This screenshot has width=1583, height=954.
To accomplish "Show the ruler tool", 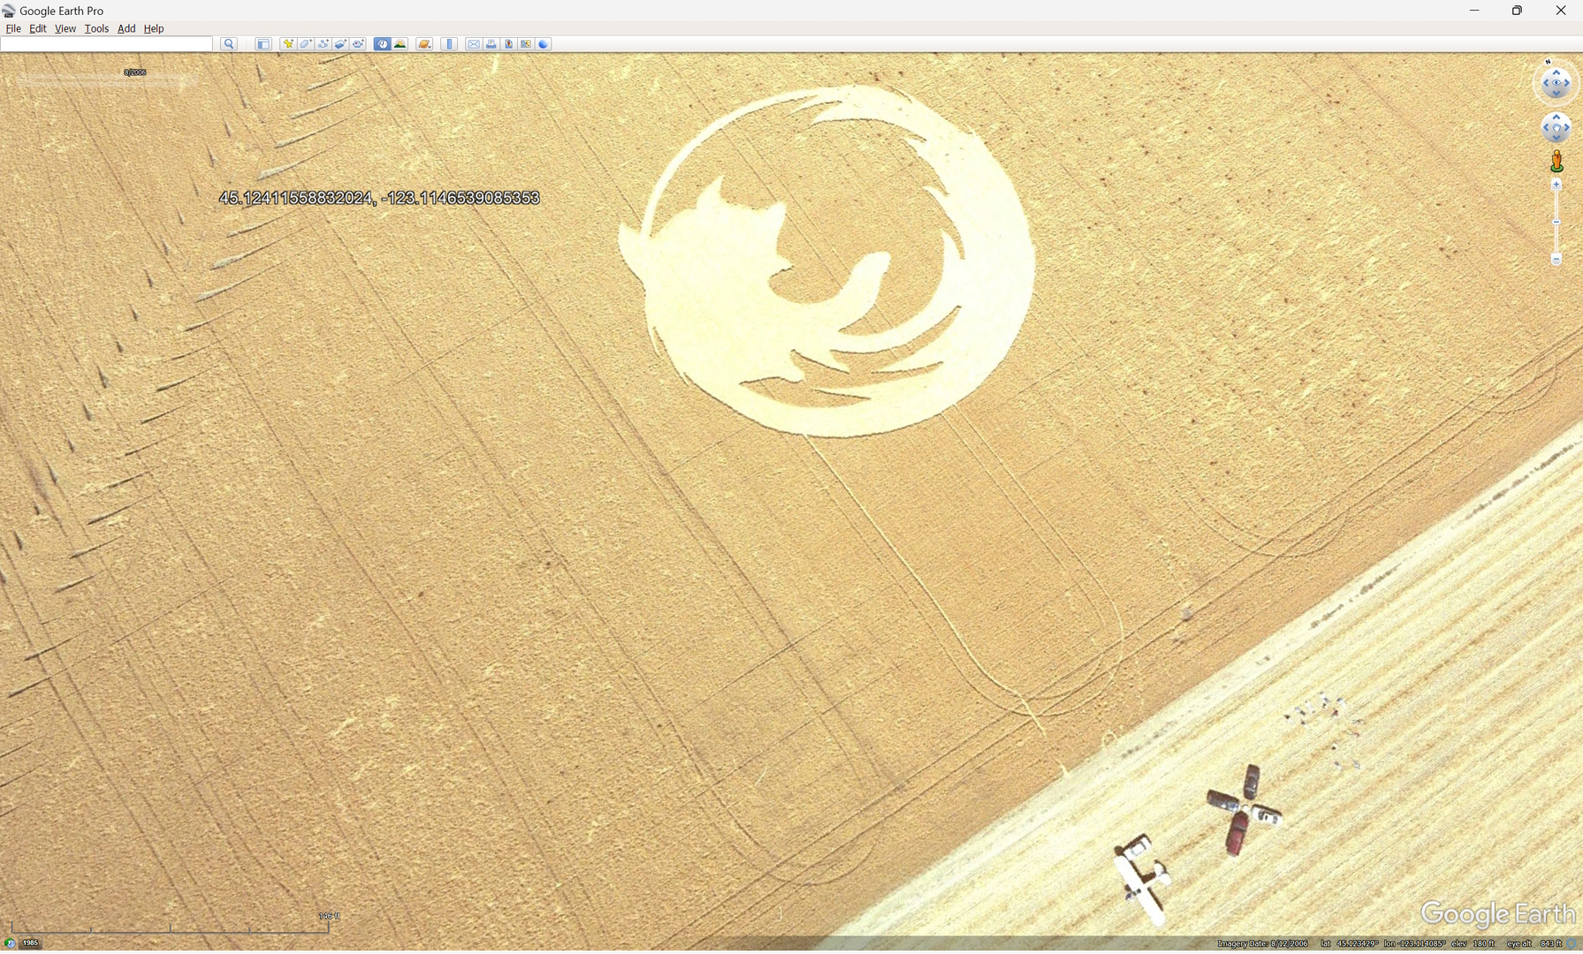I will (x=449, y=44).
